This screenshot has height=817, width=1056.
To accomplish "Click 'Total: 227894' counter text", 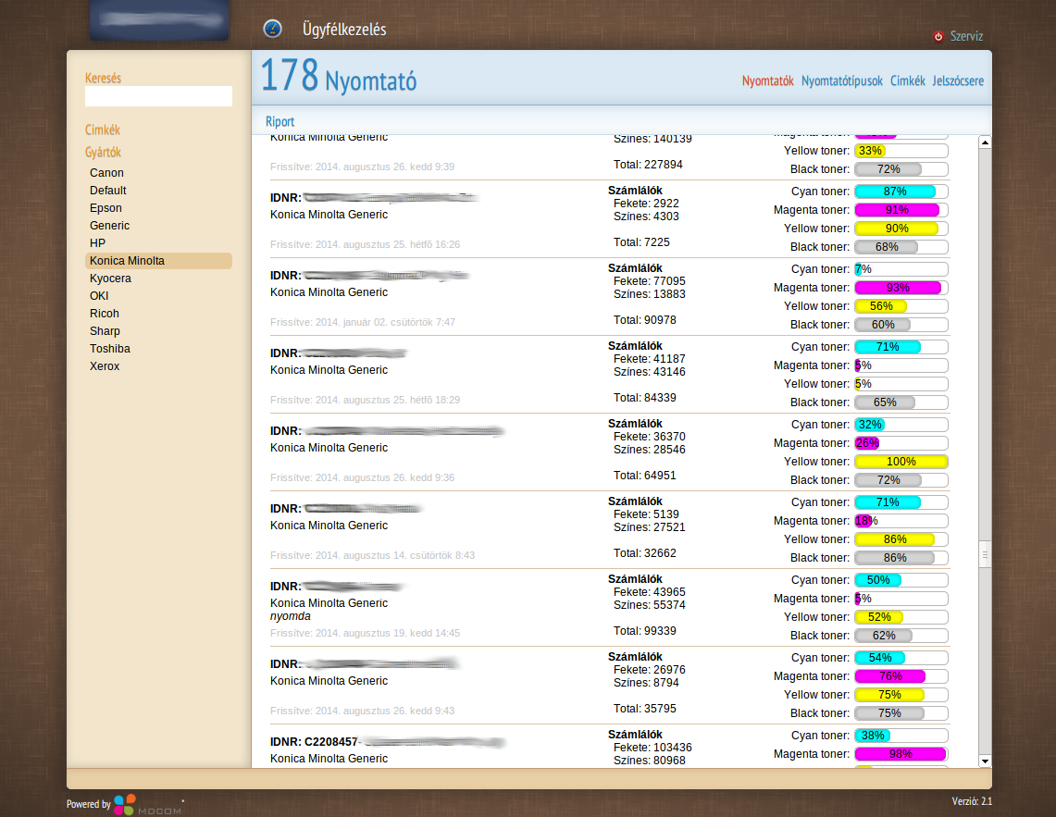I will (648, 165).
